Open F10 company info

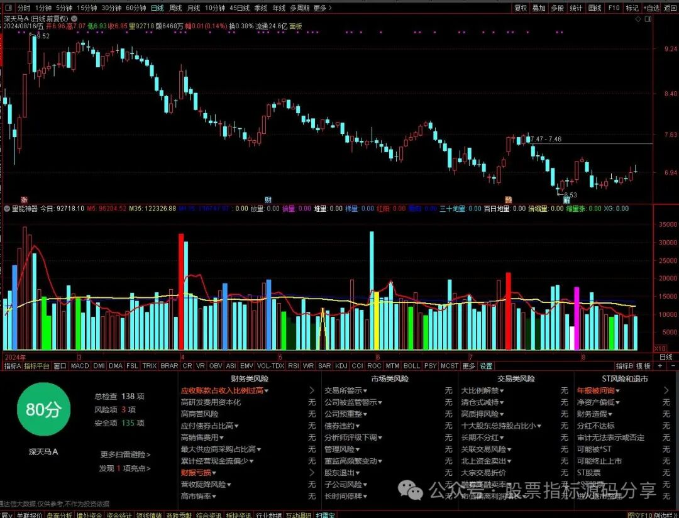(614, 8)
